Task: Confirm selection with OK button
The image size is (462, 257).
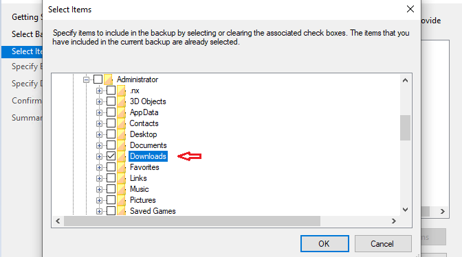Action: (x=324, y=243)
